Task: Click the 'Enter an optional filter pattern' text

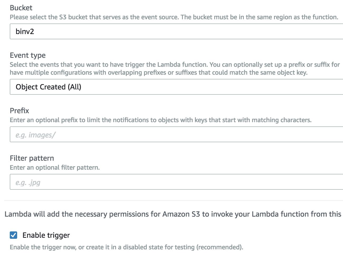Action: [55, 168]
